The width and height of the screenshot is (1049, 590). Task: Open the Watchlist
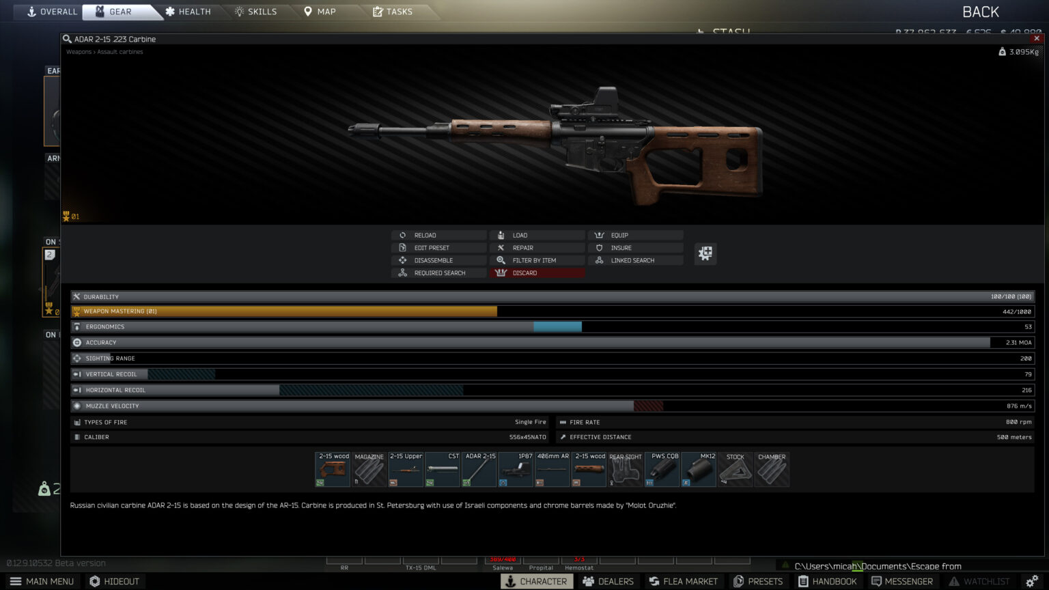click(979, 581)
